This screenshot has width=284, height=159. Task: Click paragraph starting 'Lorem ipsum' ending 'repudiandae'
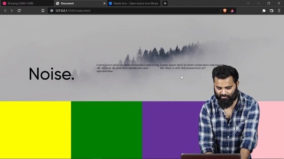point(128,68)
